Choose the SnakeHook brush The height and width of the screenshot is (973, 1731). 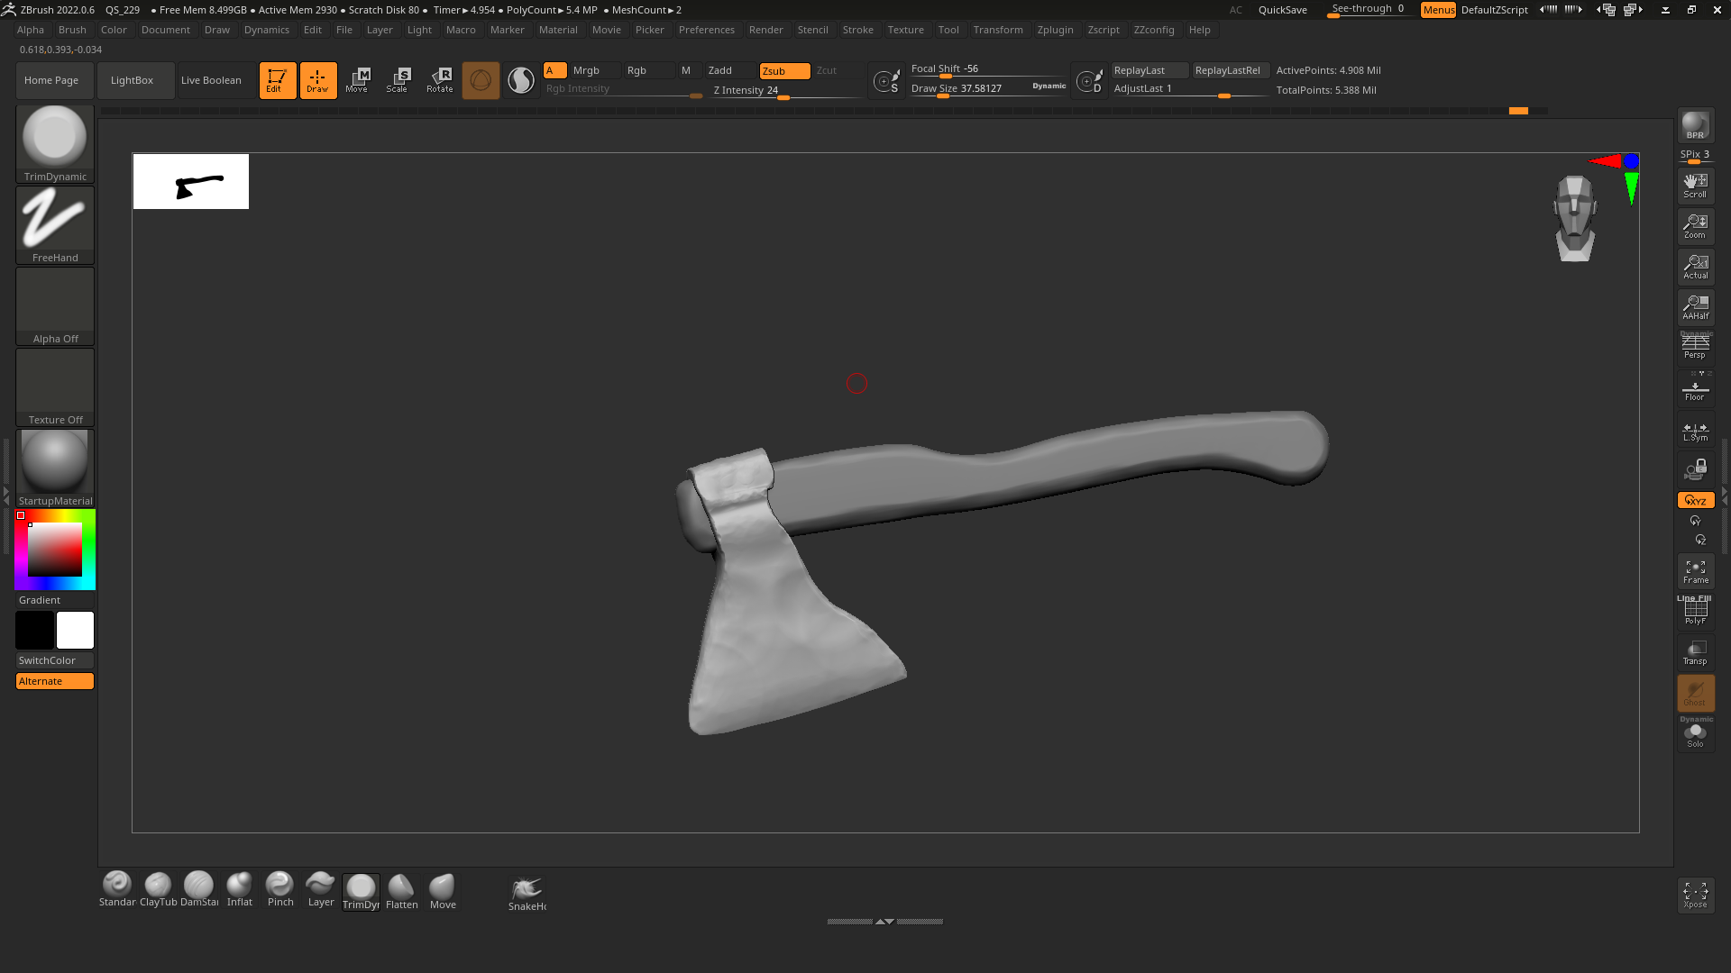(x=527, y=893)
